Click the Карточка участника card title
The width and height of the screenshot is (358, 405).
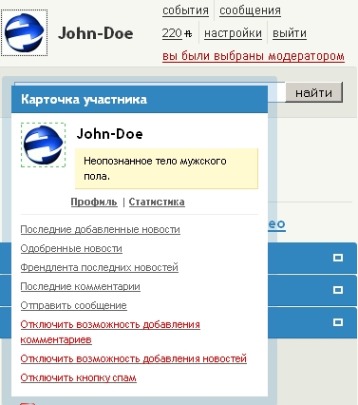(84, 100)
